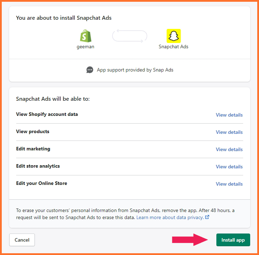Open Learn more about data privacy link
The width and height of the screenshot is (259, 255).
170,217
